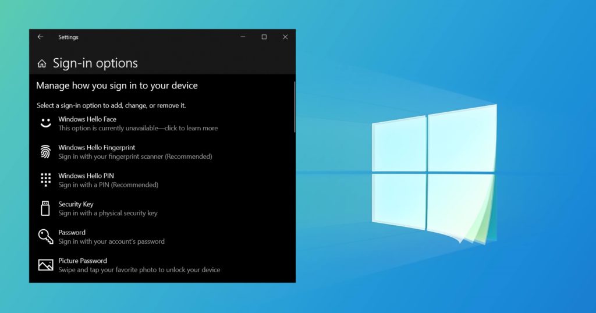Close the Settings window
Viewport: 596px width, 313px height.
[285, 37]
